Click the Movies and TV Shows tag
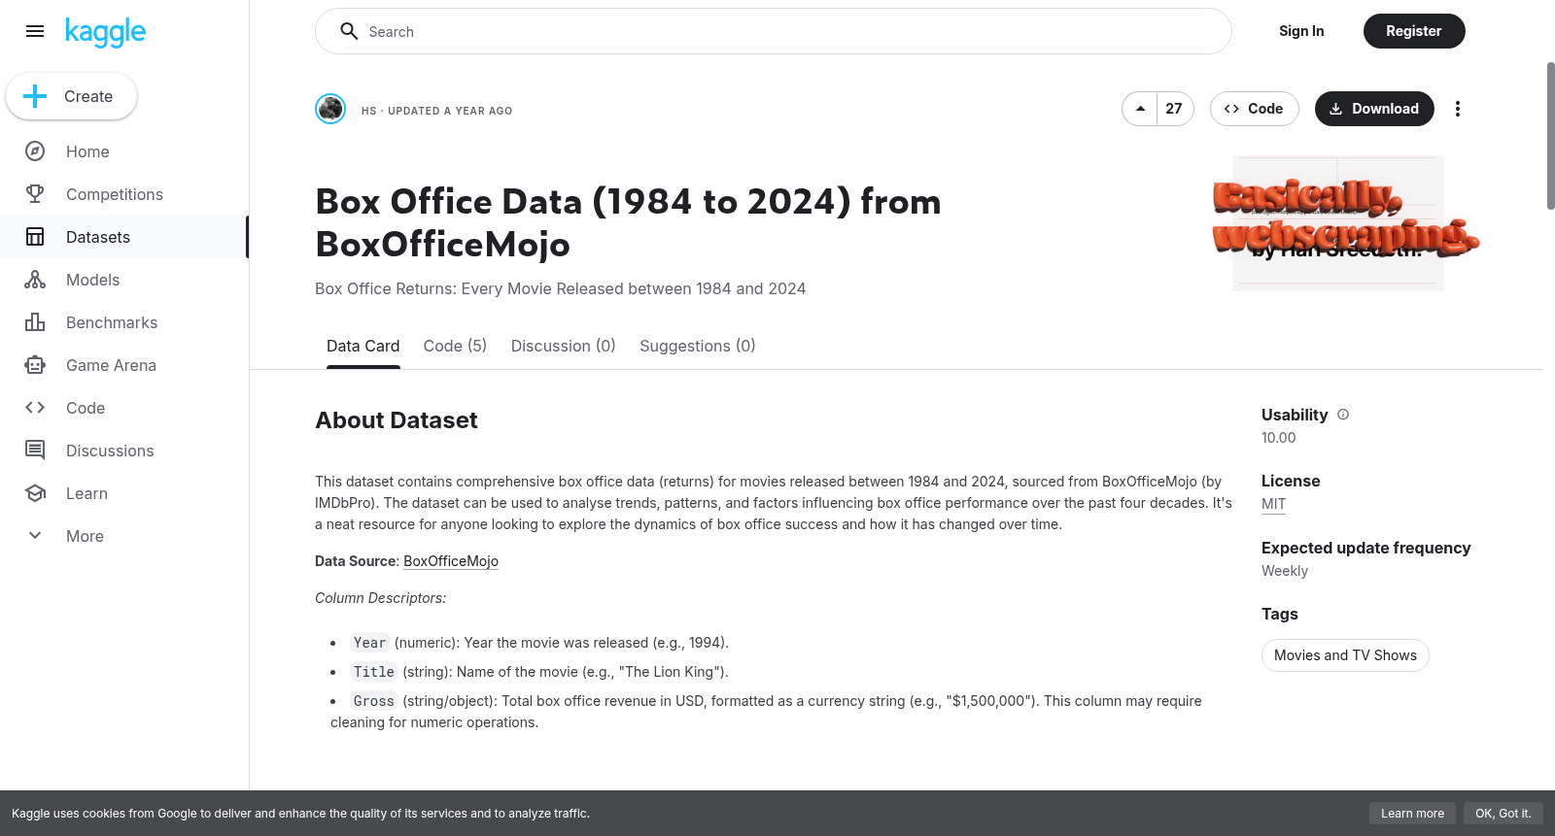The height and width of the screenshot is (836, 1555). coord(1345,655)
